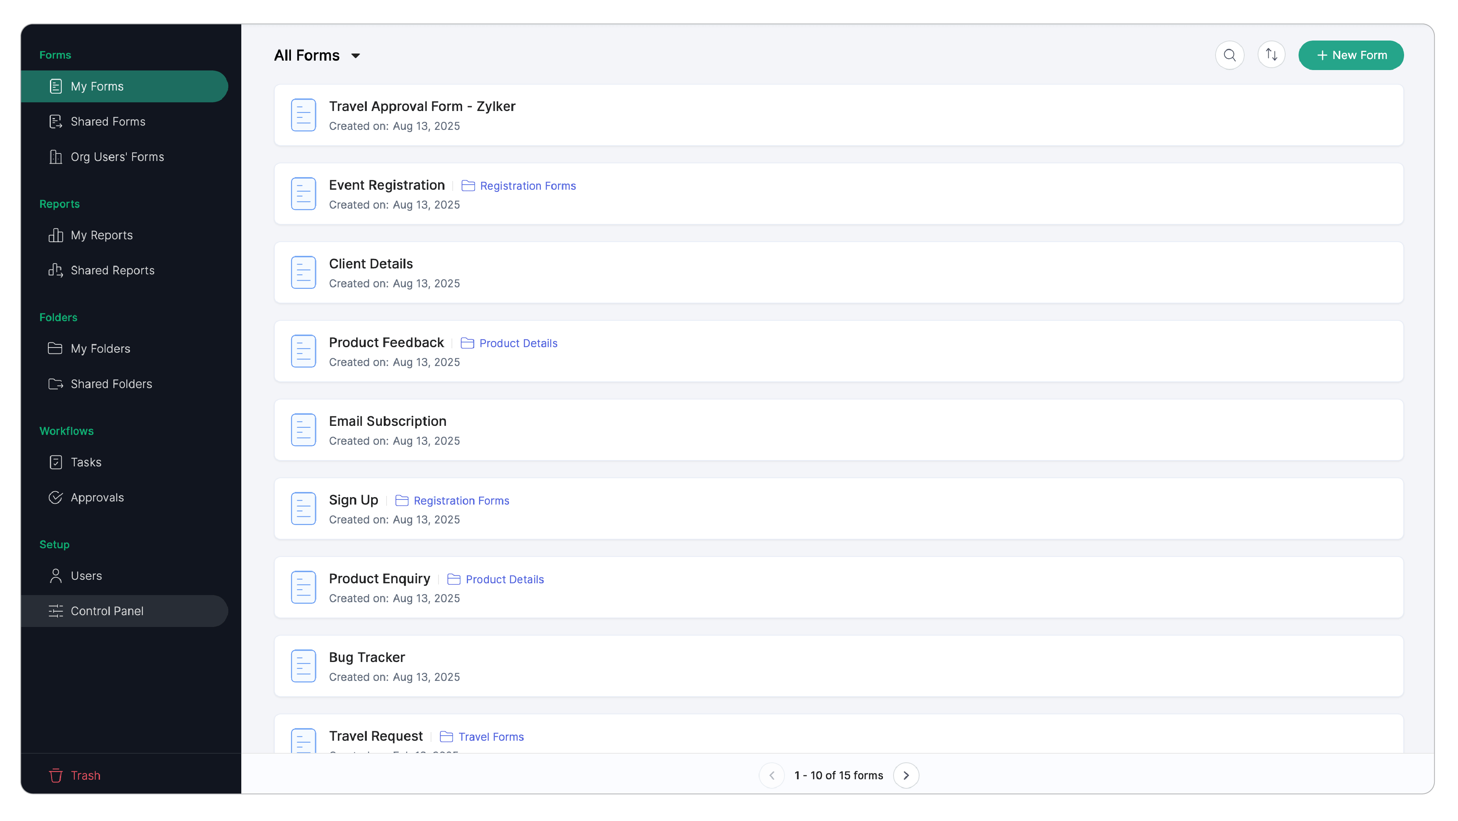Open Registration Forms folder link beside Event Registration
Image resolution: width=1458 pixels, height=821 pixels.
tap(527, 186)
